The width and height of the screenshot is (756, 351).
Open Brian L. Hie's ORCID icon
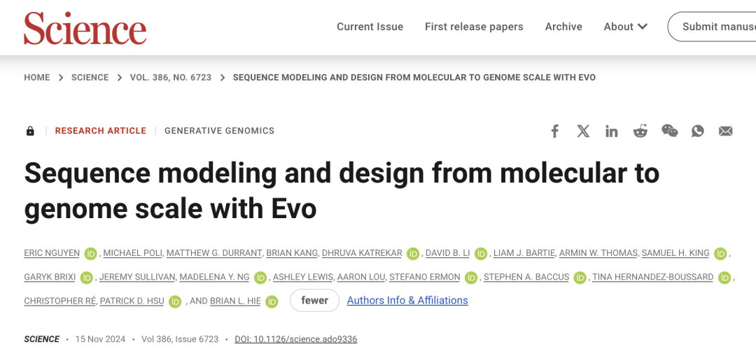[x=272, y=301]
